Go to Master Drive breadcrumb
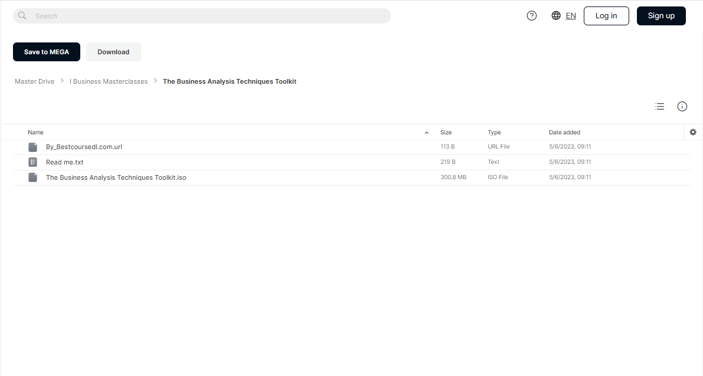The width and height of the screenshot is (703, 376). click(x=34, y=81)
